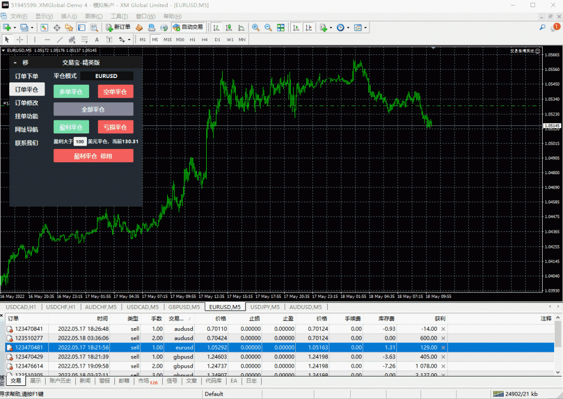Select the text label 'A' tool

[x=97, y=40]
